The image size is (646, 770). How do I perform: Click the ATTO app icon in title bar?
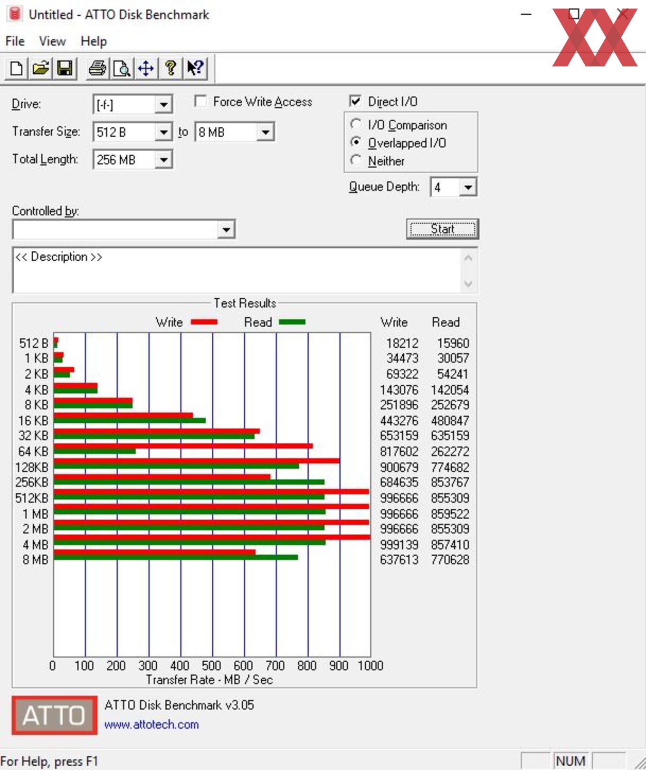14,14
